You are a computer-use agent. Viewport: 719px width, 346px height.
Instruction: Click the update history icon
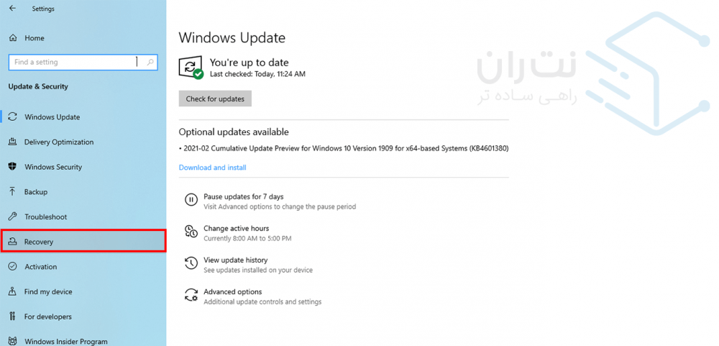click(191, 263)
